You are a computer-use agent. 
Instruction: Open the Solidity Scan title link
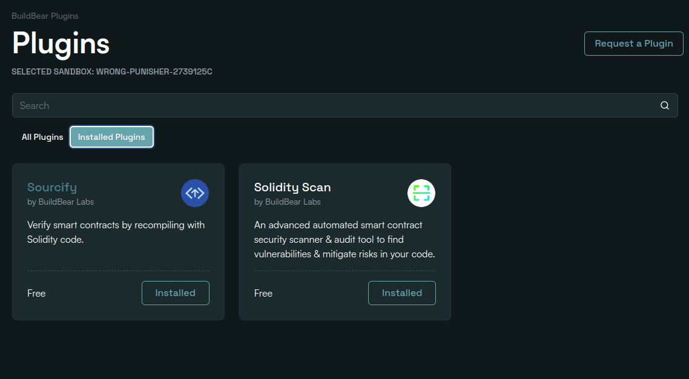click(292, 187)
